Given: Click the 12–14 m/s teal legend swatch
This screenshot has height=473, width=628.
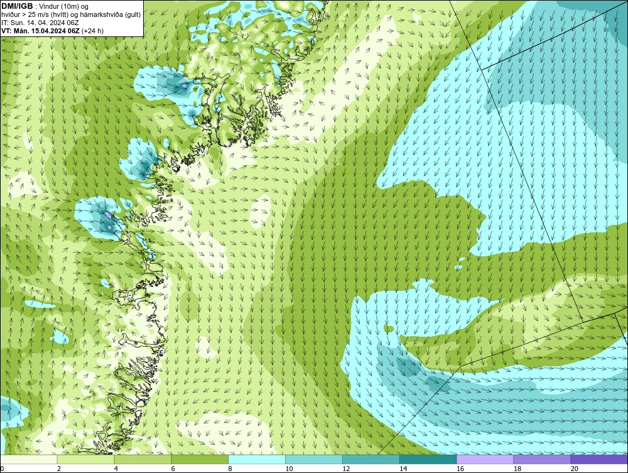Looking at the screenshot, I should 371,459.
